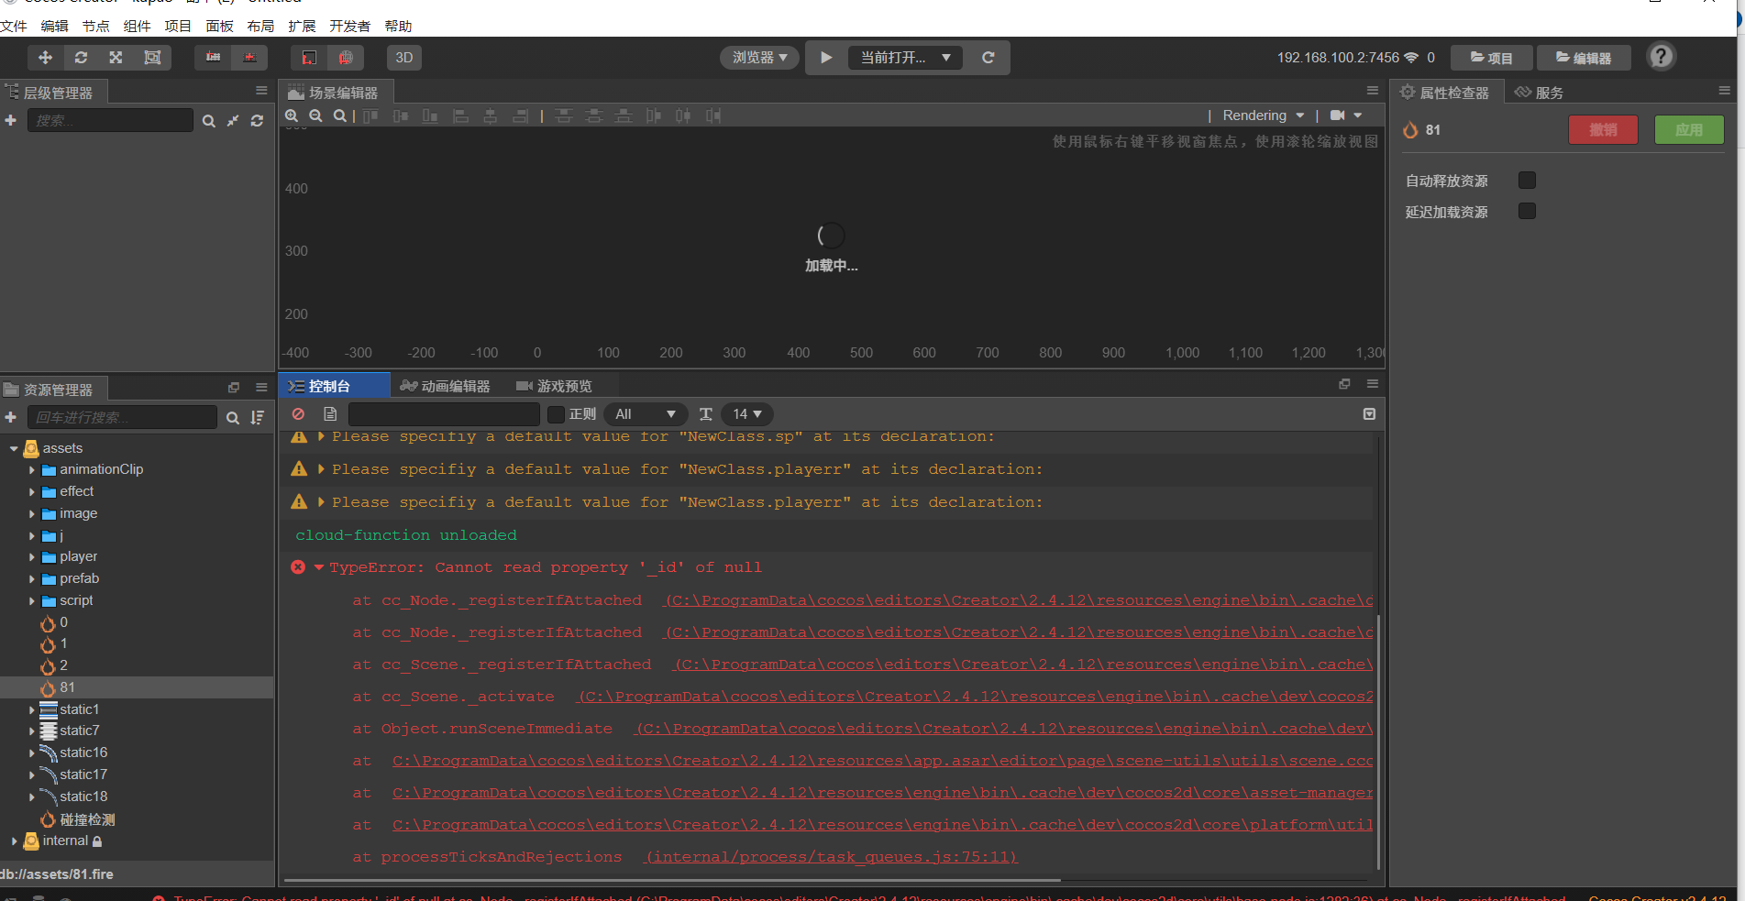This screenshot has height=901, width=1745.
Task: Open the scene editor panel menu icon
Action: (1373, 90)
